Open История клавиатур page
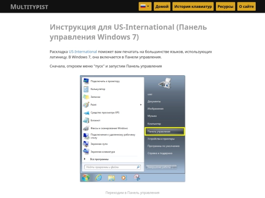 [193, 6]
